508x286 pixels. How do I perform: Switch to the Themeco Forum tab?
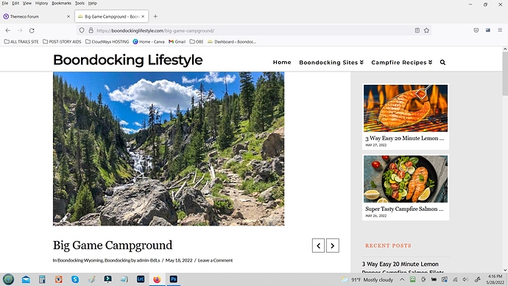tap(36, 16)
